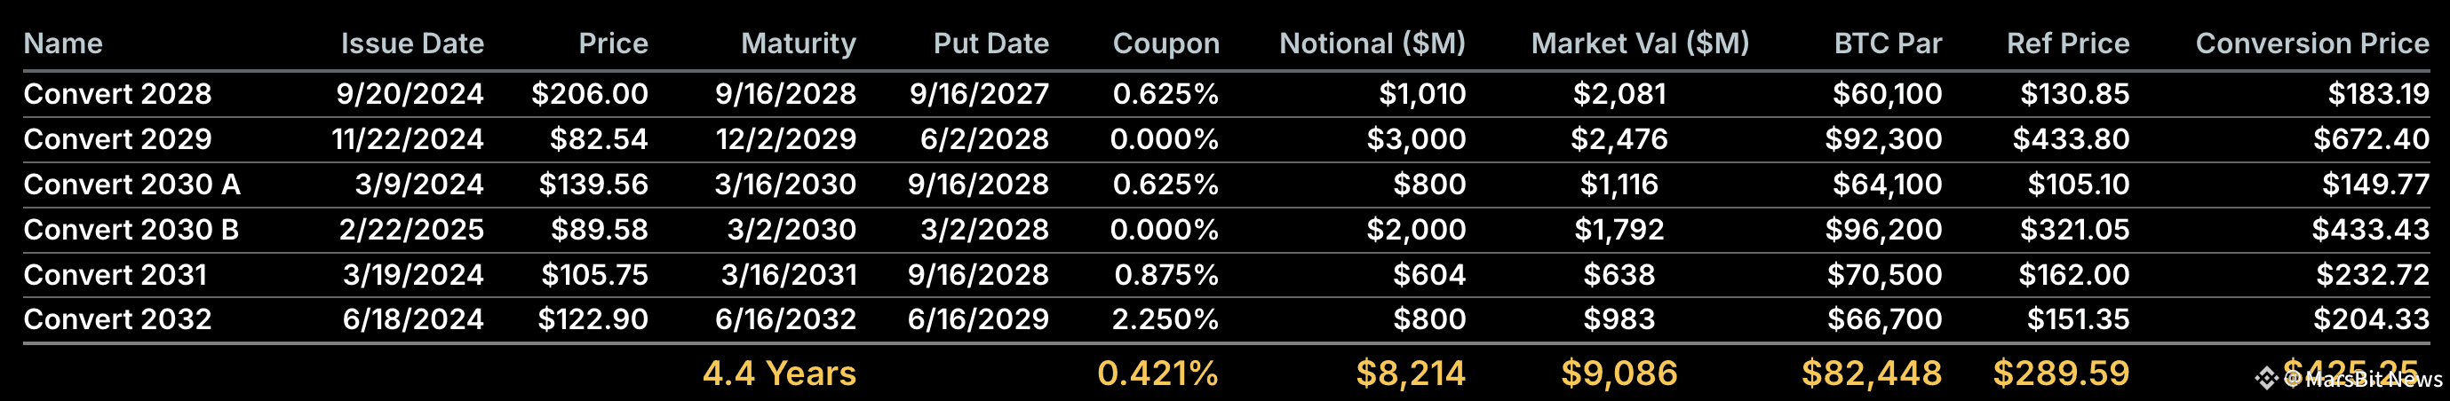Click the Conversion Price column header
2450x401 pixels.
(2312, 43)
